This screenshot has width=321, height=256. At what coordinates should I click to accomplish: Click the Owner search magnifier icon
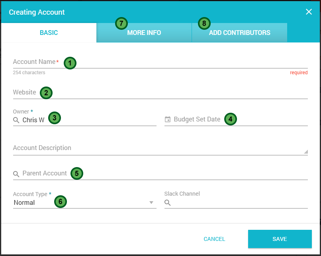pyautogui.click(x=16, y=120)
